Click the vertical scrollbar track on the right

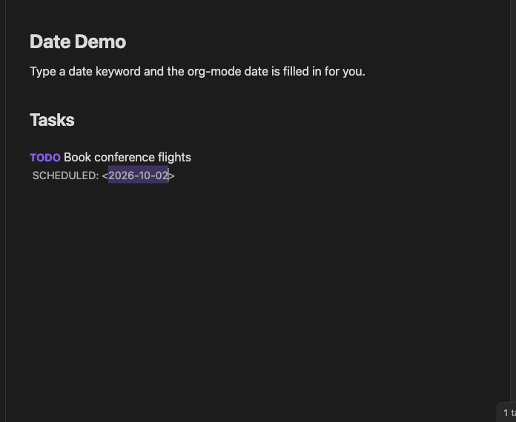[513, 210]
